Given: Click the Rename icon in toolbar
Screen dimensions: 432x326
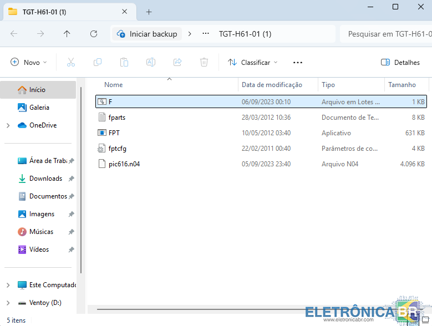Looking at the screenshot, I should [x=150, y=63].
